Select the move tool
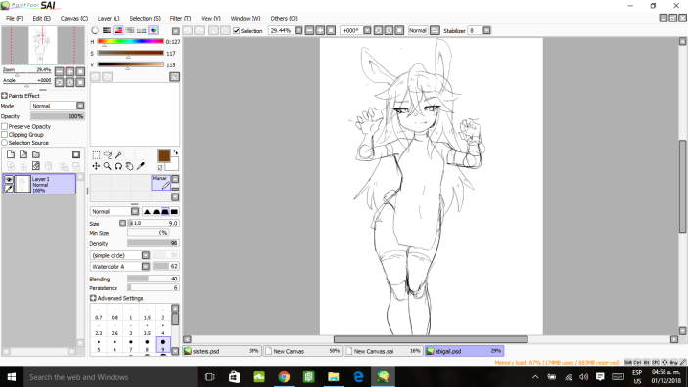Screen dimensions: 688x387 [96, 166]
